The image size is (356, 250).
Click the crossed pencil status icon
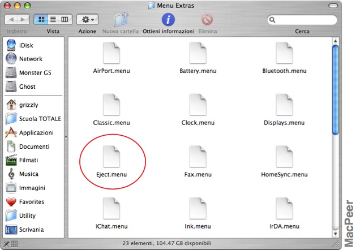[x=6, y=244]
